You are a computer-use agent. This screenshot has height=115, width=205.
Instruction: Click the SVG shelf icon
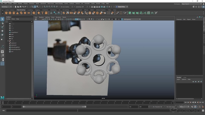pos(46,13)
